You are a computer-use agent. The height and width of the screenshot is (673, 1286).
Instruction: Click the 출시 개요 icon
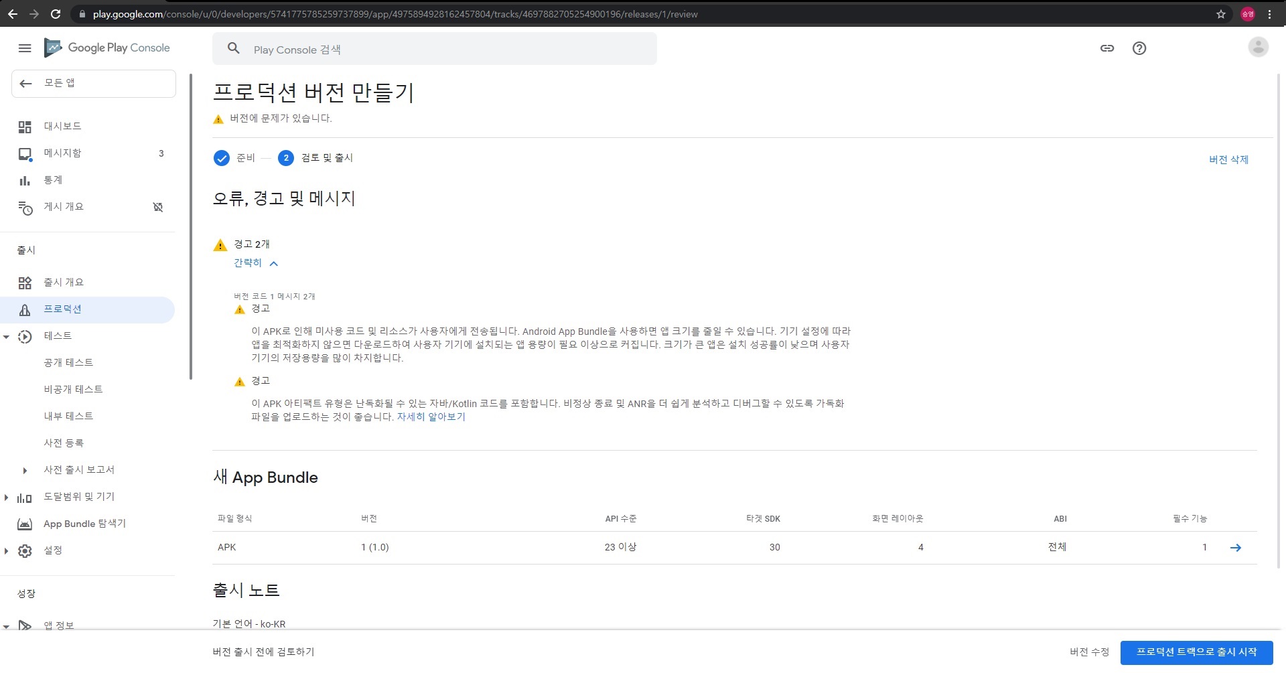coord(25,283)
